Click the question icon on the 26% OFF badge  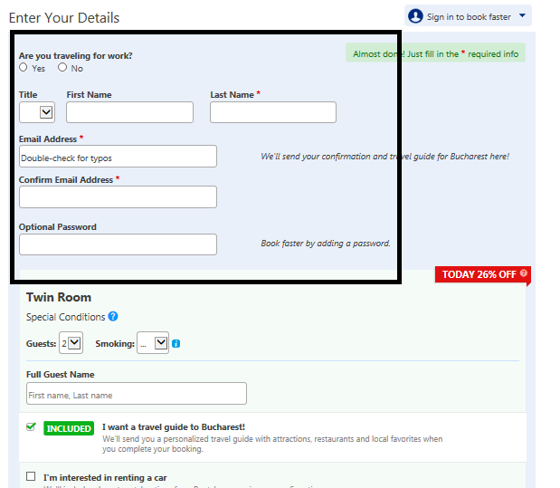click(523, 273)
